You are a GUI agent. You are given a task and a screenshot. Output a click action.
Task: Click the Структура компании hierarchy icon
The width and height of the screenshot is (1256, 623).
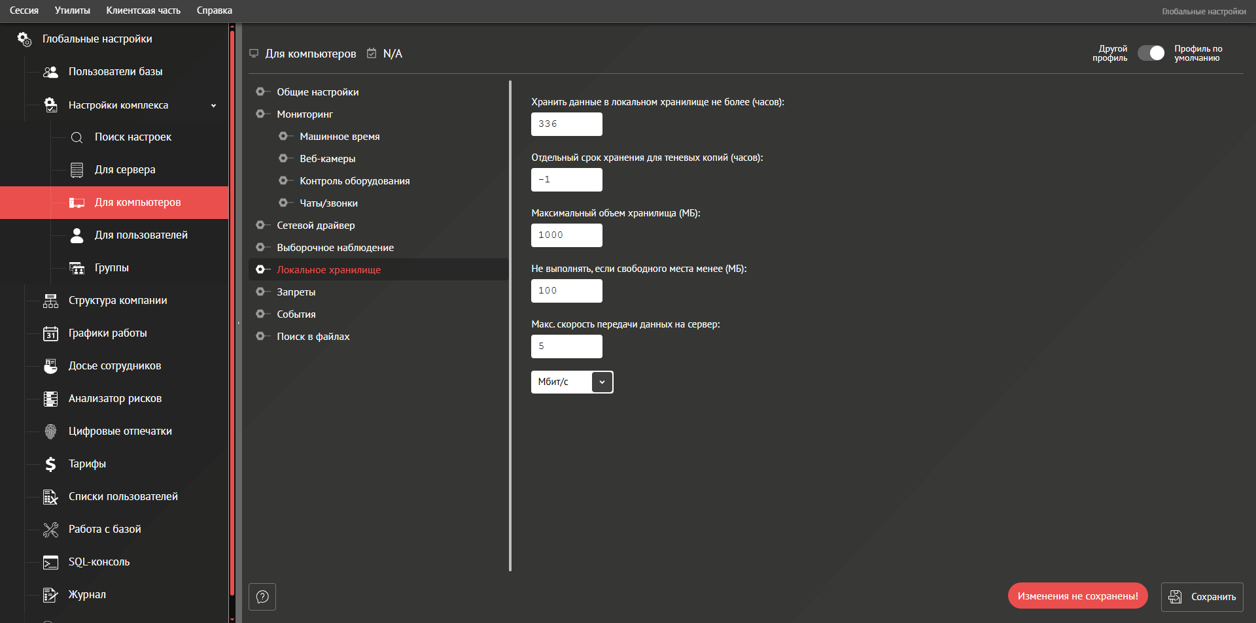tap(50, 301)
